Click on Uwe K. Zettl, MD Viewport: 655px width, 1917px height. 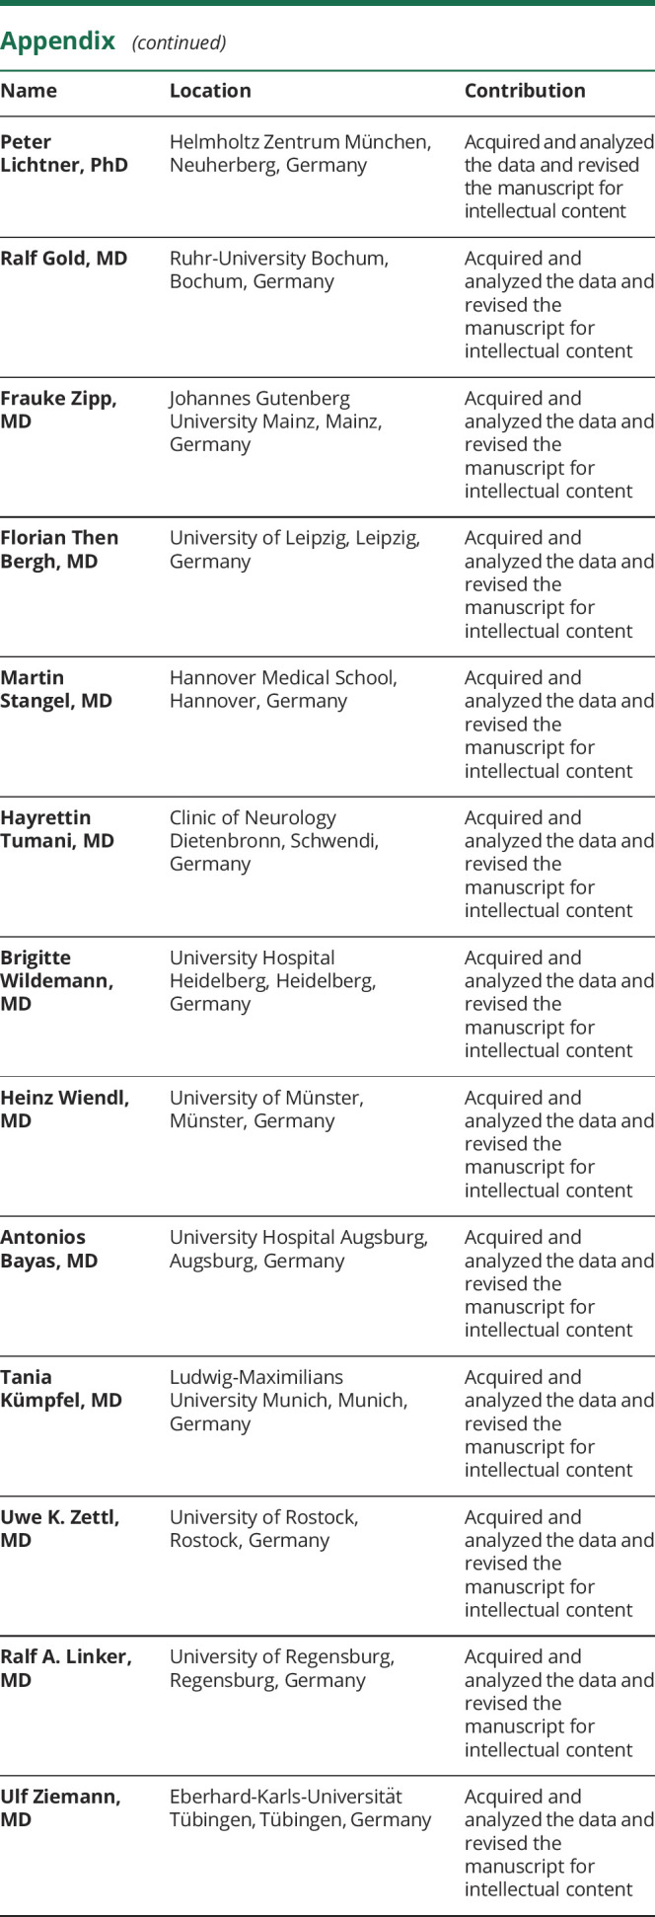60,1528
